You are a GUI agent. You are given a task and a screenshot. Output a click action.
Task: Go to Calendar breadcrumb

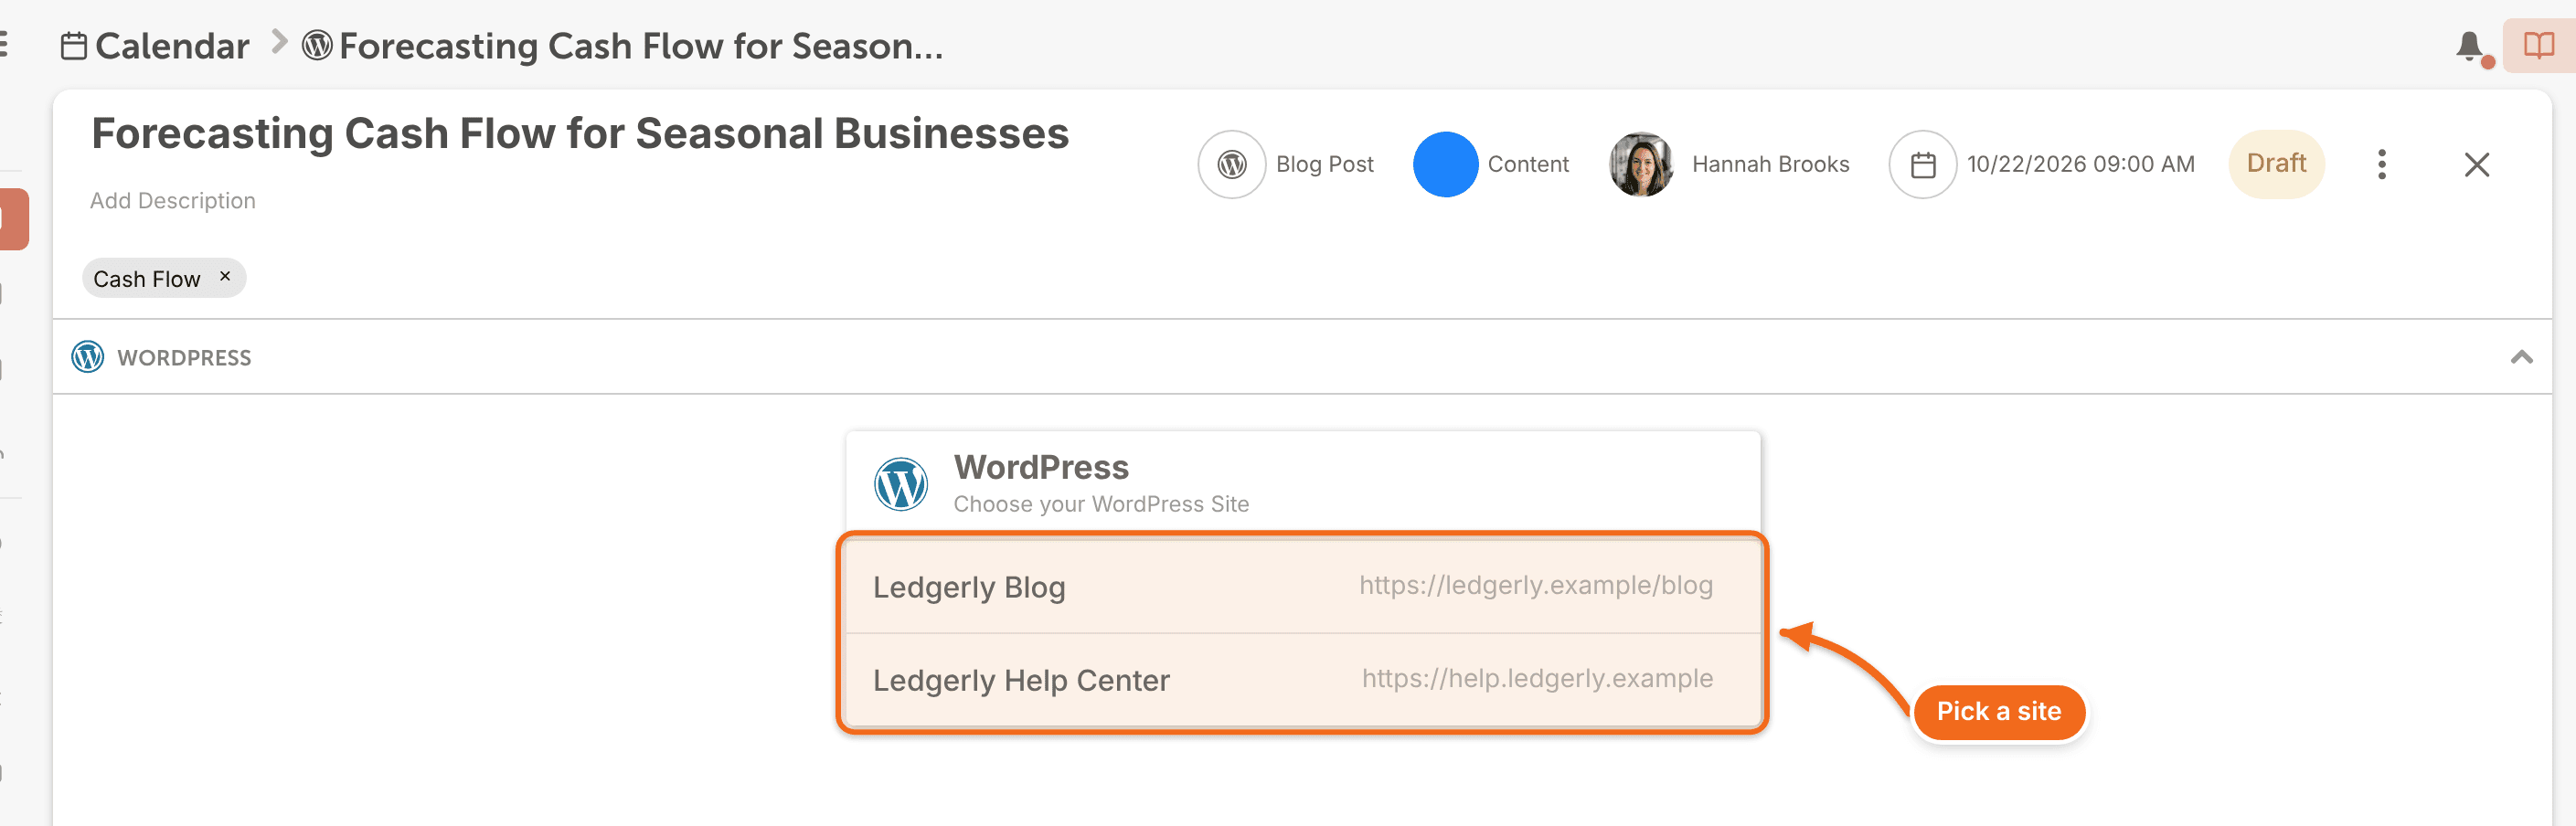pyautogui.click(x=172, y=46)
